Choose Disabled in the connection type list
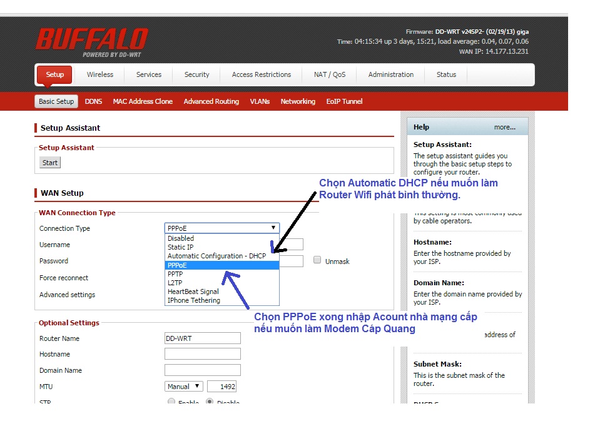This screenshot has width=590, height=421. pyautogui.click(x=222, y=238)
